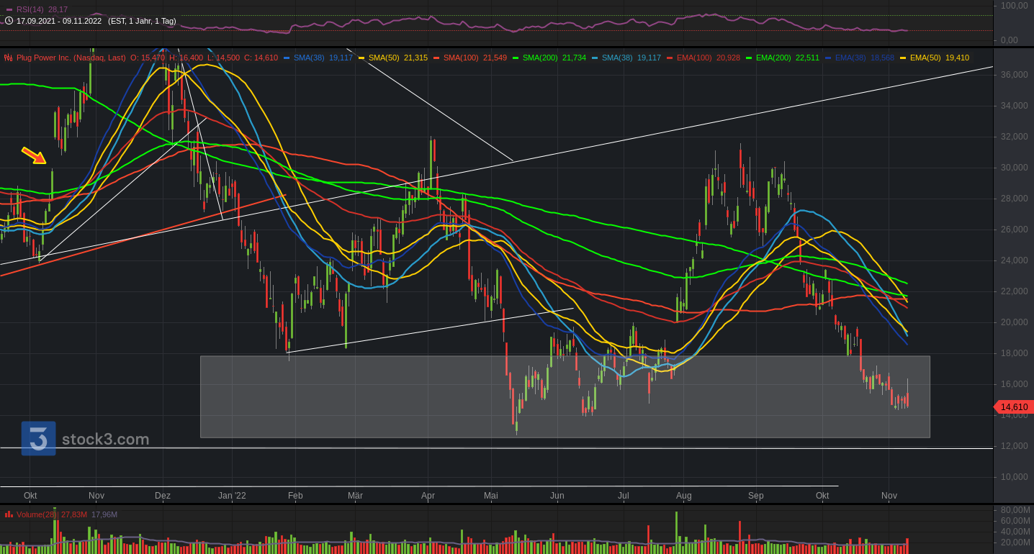Screen dimensions: 1034x554
Task: Click the red EMA(100) legend entry
Action: point(703,58)
